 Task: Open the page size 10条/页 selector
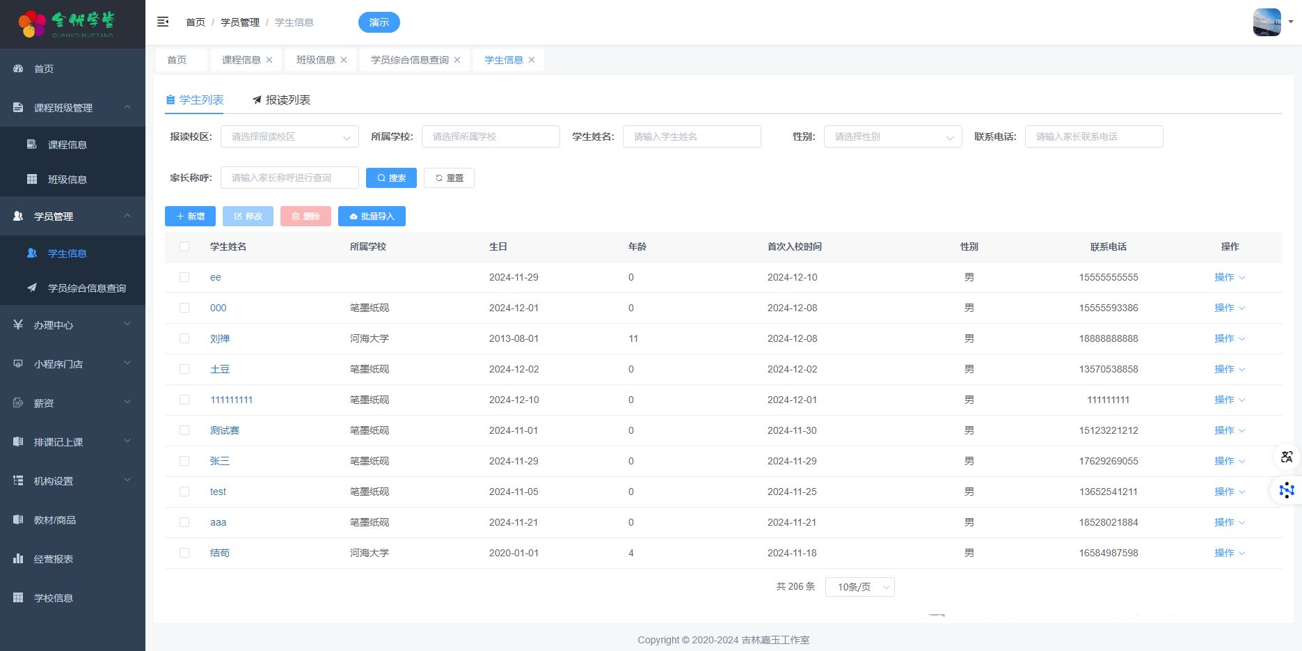click(859, 587)
